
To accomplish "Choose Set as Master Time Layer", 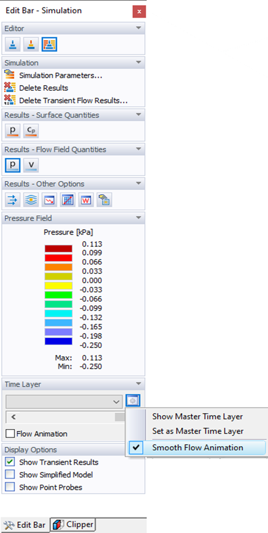I will (x=197, y=431).
